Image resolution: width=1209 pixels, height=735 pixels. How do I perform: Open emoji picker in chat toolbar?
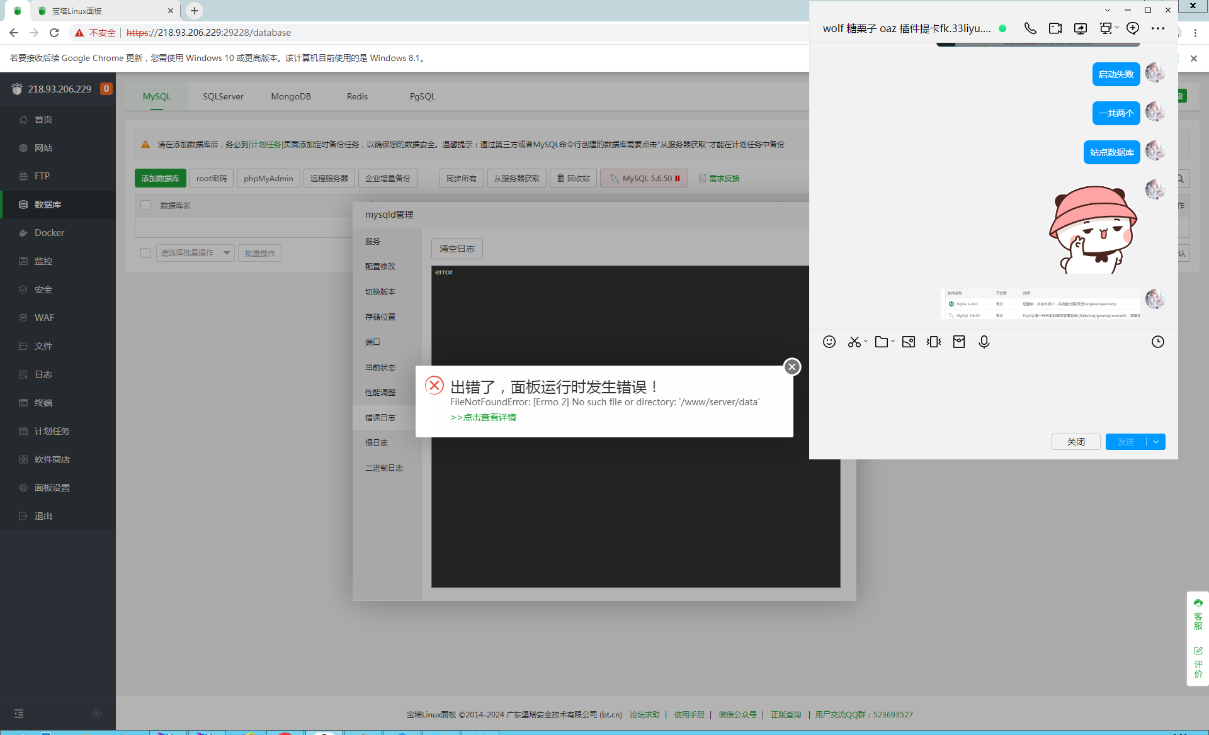[829, 342]
